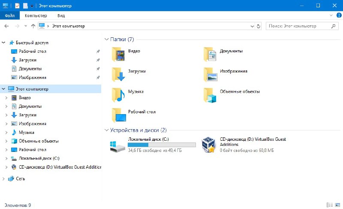Collapse the Папки (7) group header
This screenshot has width=343, height=209.
click(x=106, y=39)
